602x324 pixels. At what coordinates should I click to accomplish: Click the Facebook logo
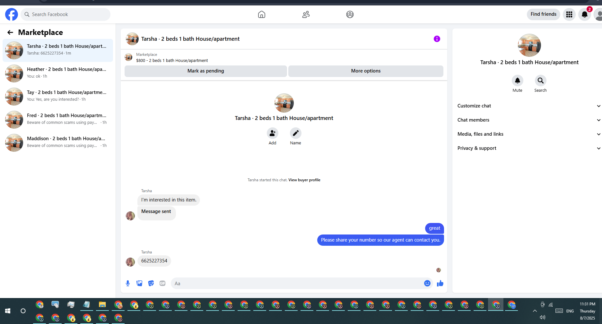(x=12, y=14)
